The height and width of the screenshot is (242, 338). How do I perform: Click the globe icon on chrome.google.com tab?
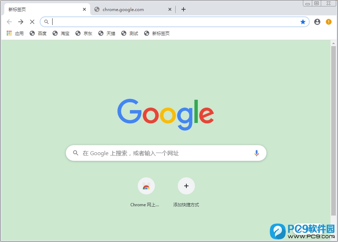(97, 9)
